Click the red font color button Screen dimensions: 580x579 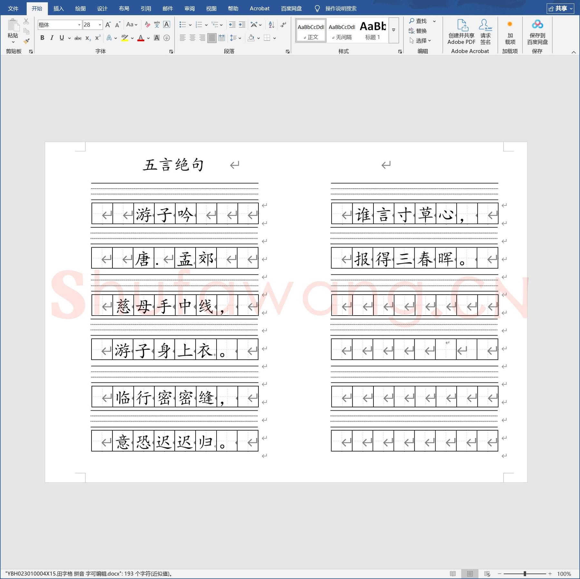(x=141, y=38)
